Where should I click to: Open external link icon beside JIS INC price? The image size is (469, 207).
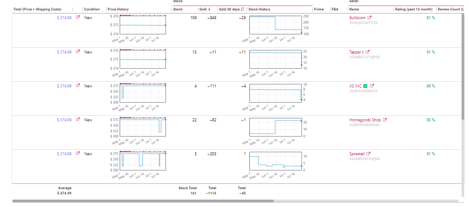(78, 86)
